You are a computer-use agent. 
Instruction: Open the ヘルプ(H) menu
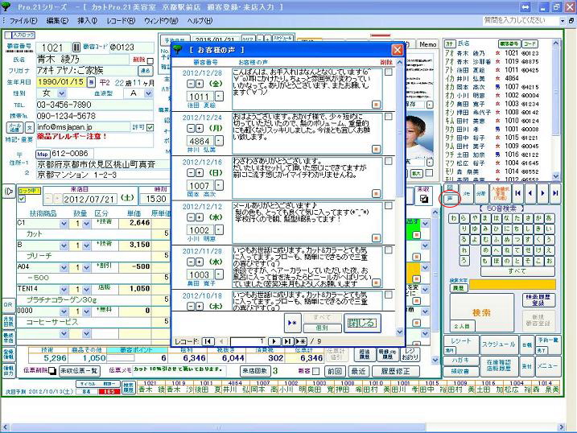click(200, 21)
